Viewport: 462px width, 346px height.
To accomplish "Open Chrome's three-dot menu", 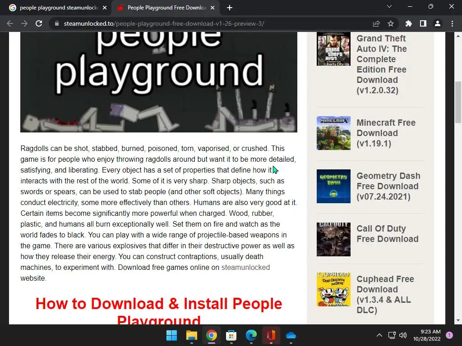I will [452, 23].
